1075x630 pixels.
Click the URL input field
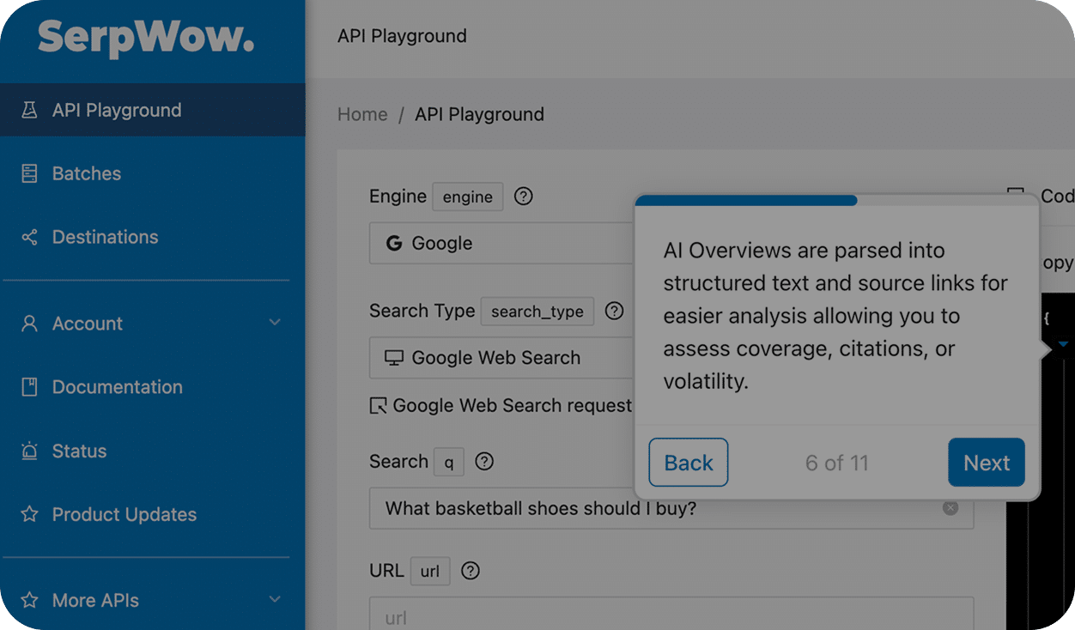tap(670, 616)
